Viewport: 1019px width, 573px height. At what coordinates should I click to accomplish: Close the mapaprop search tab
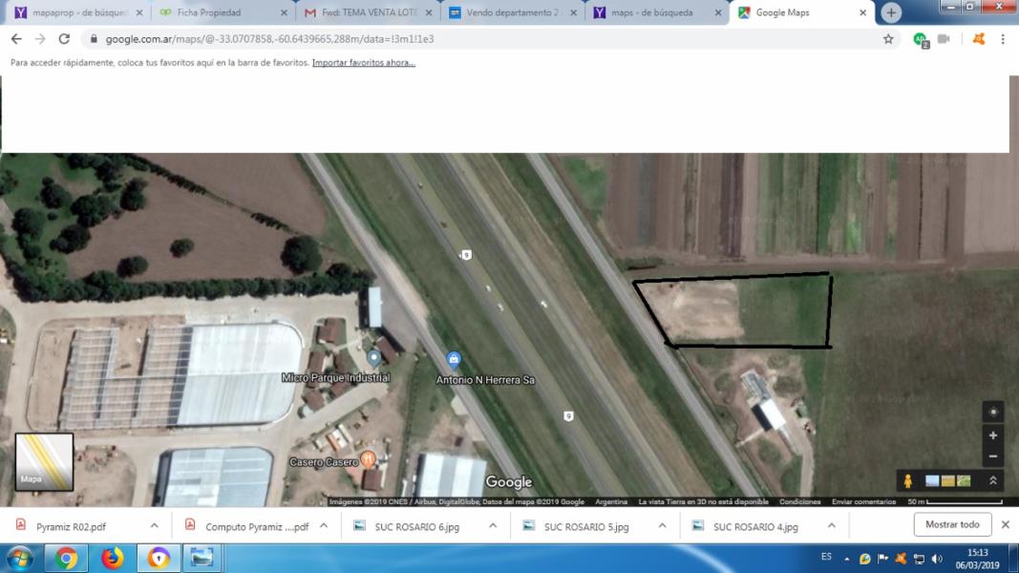point(139,12)
